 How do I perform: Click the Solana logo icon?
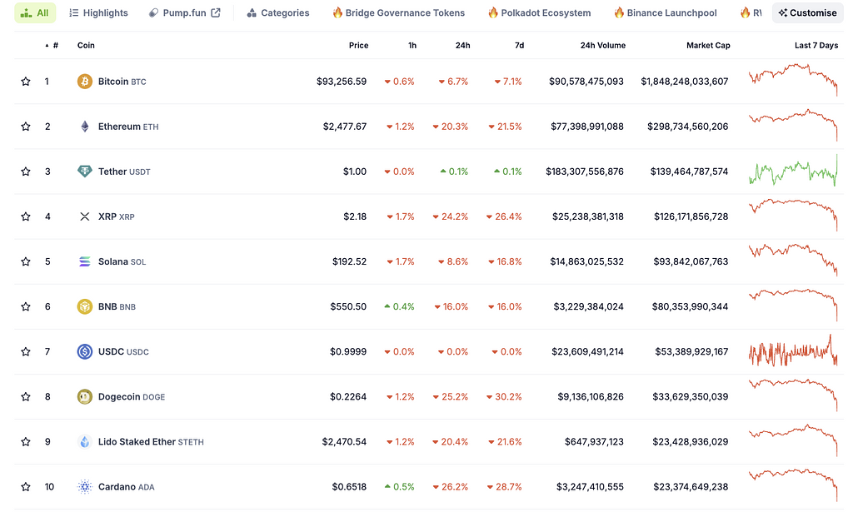(x=84, y=261)
